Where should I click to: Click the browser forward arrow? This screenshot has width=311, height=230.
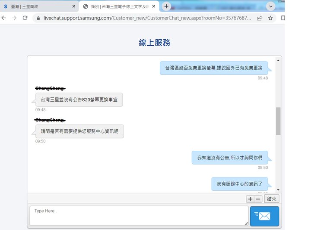(14, 18)
